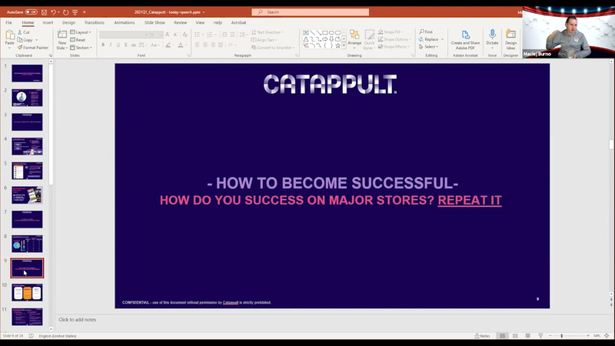Viewport: 615px width, 346px height.
Task: Click the text highlight color button
Action: 168,45
